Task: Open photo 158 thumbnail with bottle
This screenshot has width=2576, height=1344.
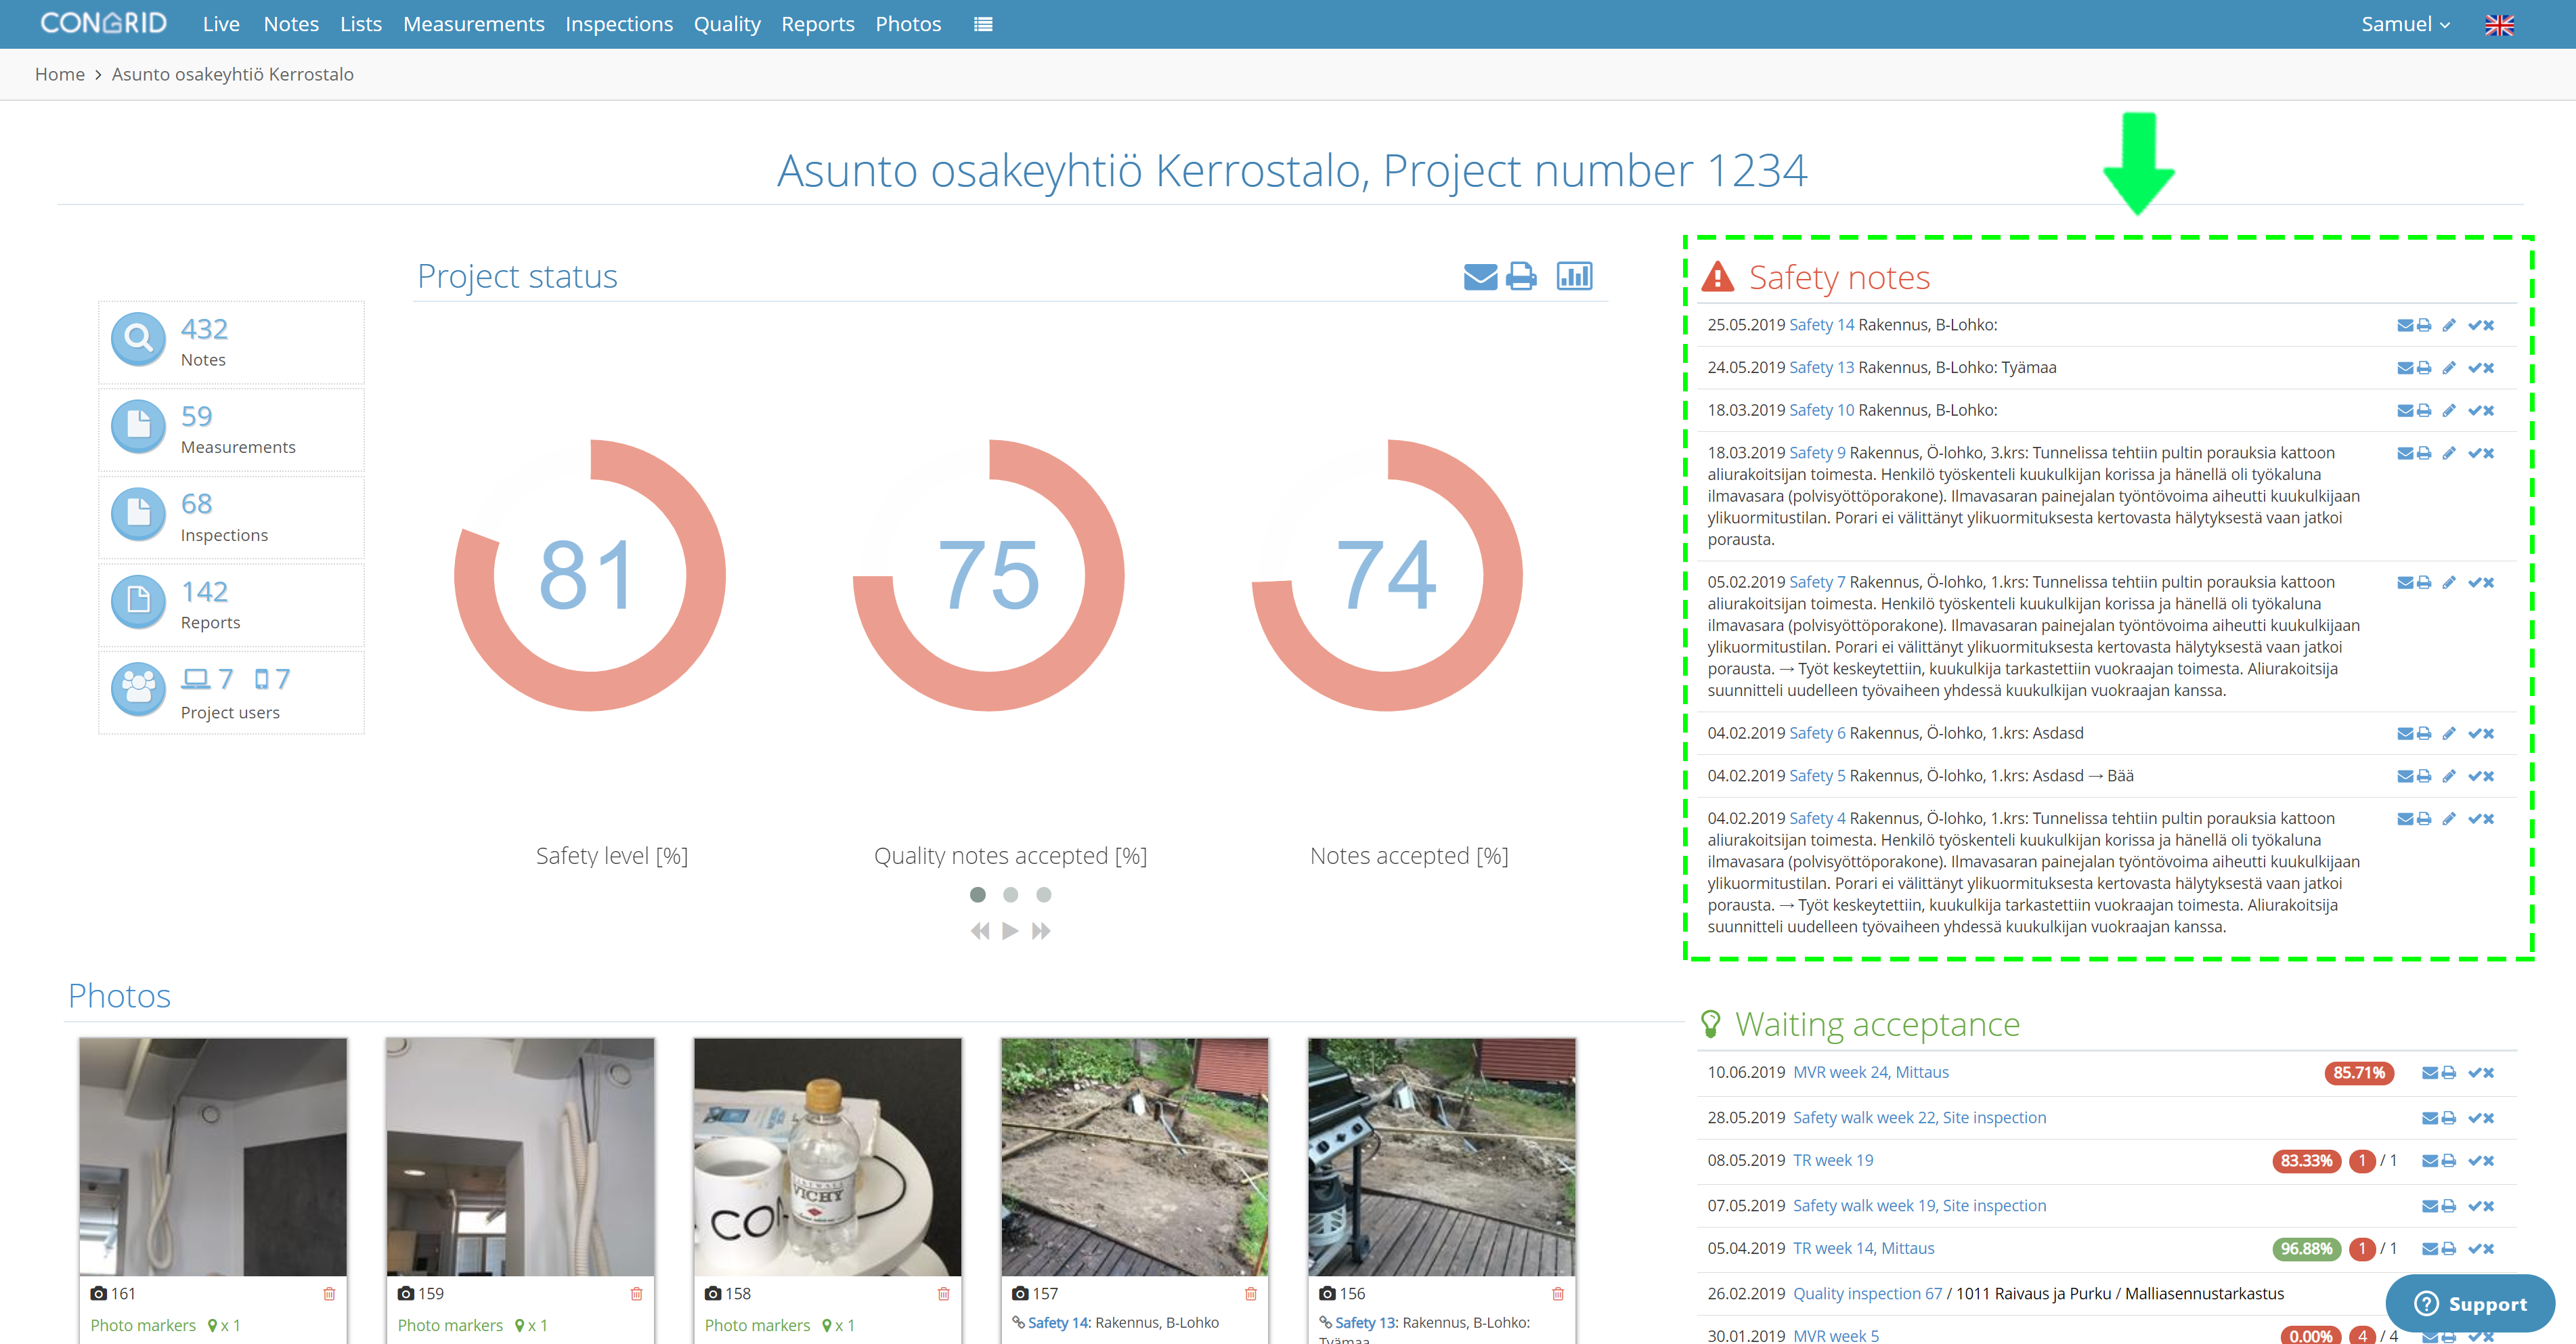Action: pos(827,1156)
